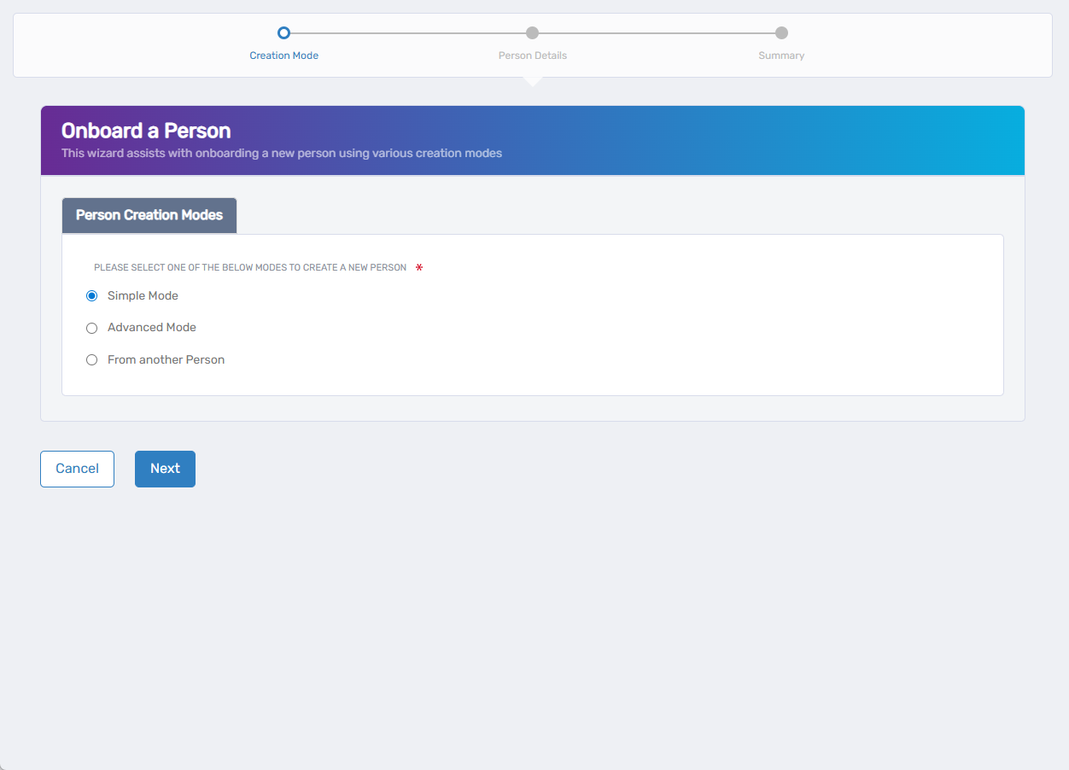Screen dimensions: 1069x770
Task: Click the Onboard a Person header banner
Action: click(532, 139)
